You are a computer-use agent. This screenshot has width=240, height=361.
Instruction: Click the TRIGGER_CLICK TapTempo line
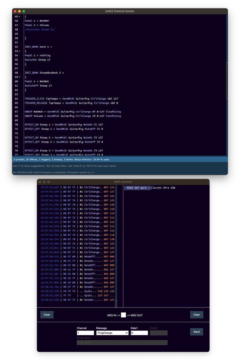pos(71,99)
